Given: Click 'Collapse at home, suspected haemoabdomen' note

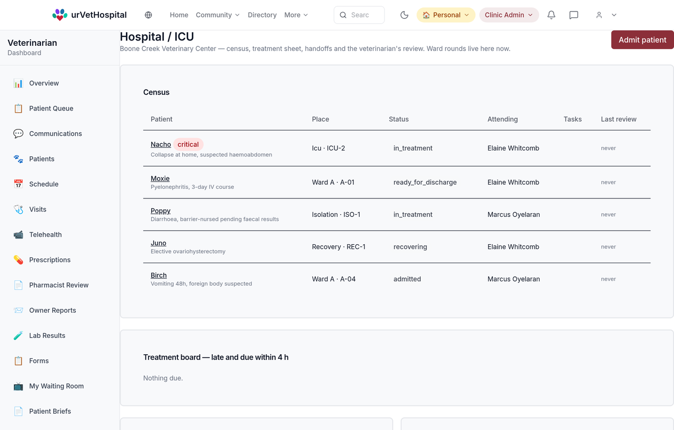Looking at the screenshot, I should click(x=211, y=155).
